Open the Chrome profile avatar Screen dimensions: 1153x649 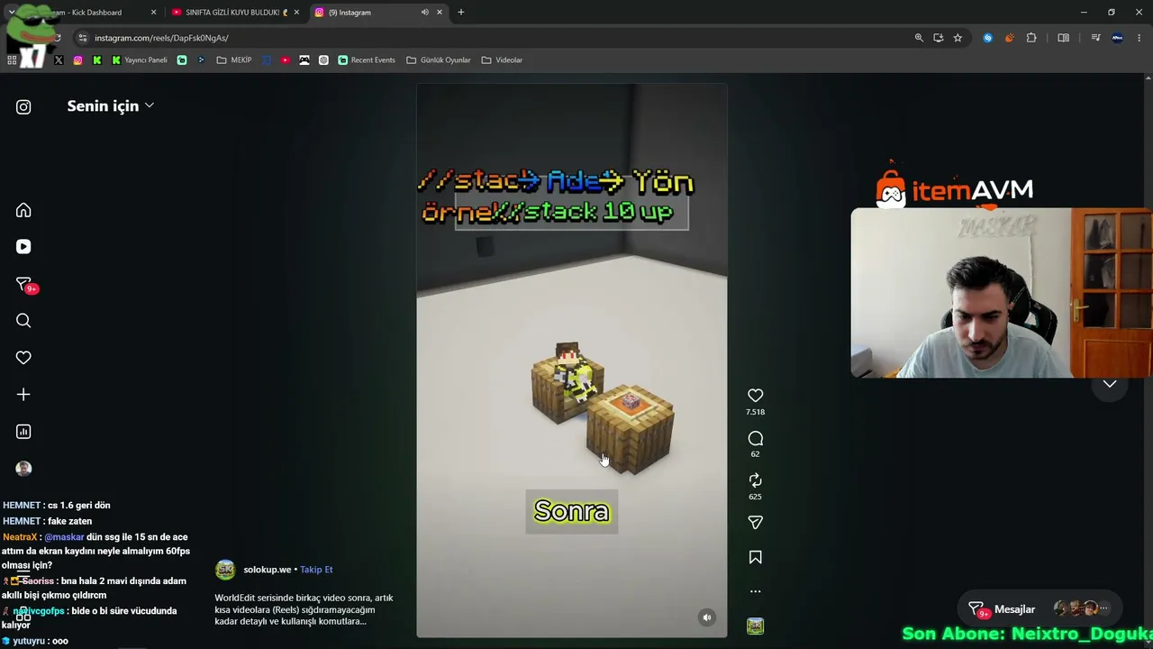coord(1118,38)
